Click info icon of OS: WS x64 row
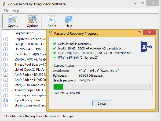The width and height of the screenshot is (161, 121). click(x=6, y=49)
